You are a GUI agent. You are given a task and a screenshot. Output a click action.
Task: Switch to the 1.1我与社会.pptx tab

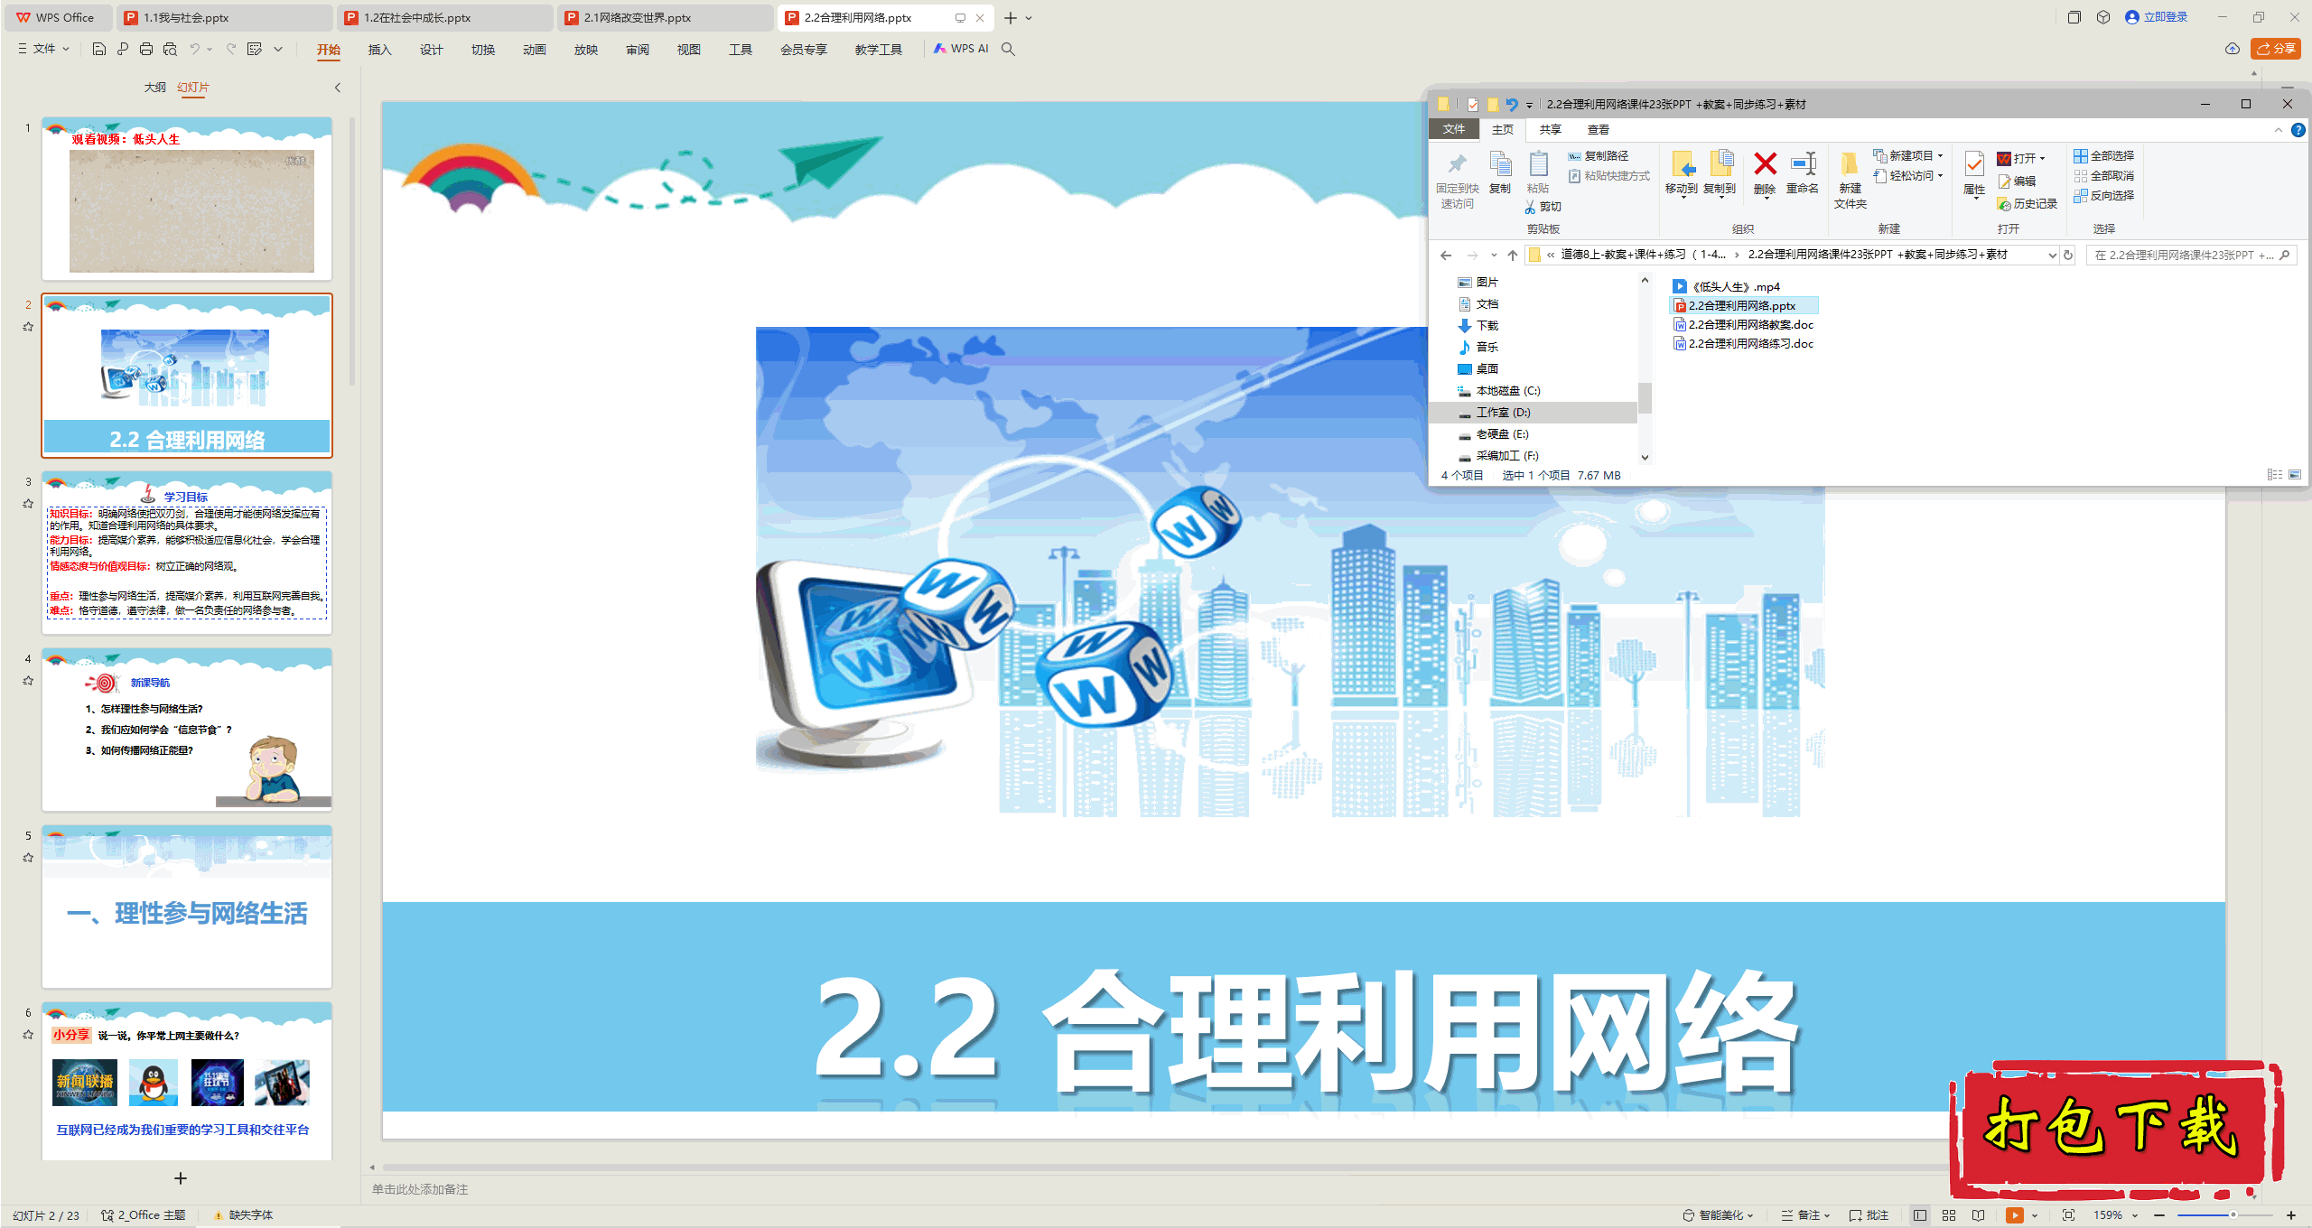pos(226,17)
